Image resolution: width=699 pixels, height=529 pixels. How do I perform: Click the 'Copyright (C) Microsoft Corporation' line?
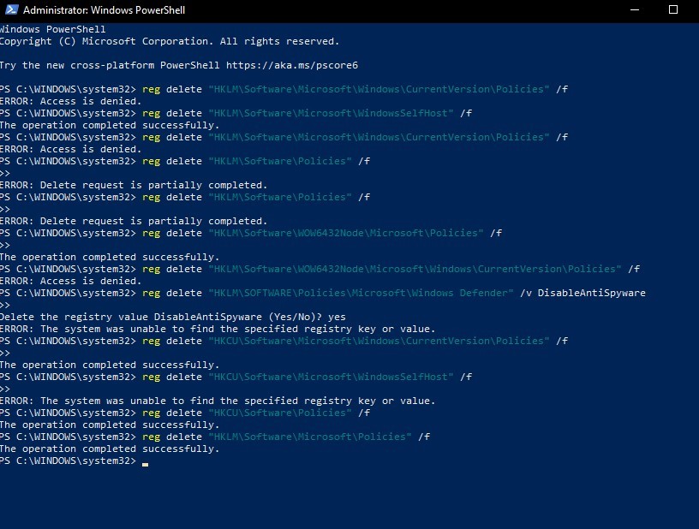tap(170, 41)
